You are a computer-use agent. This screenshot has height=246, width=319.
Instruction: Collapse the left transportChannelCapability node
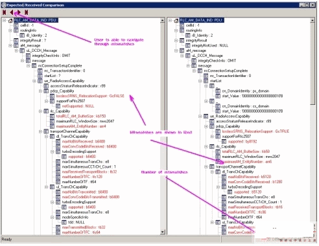point(40,131)
